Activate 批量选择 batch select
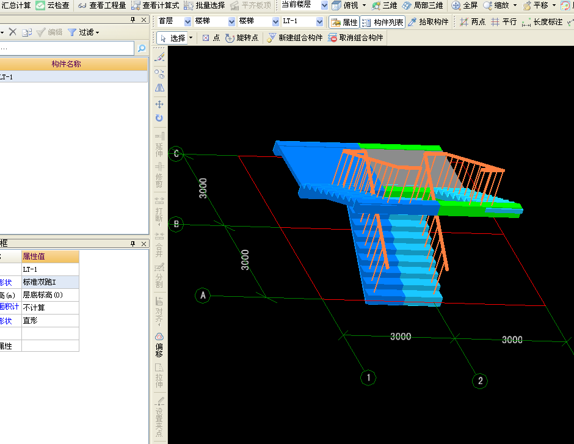The image size is (574, 444). tap(205, 5)
